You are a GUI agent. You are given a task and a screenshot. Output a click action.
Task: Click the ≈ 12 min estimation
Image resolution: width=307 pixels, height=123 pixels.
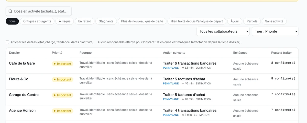[188, 68]
